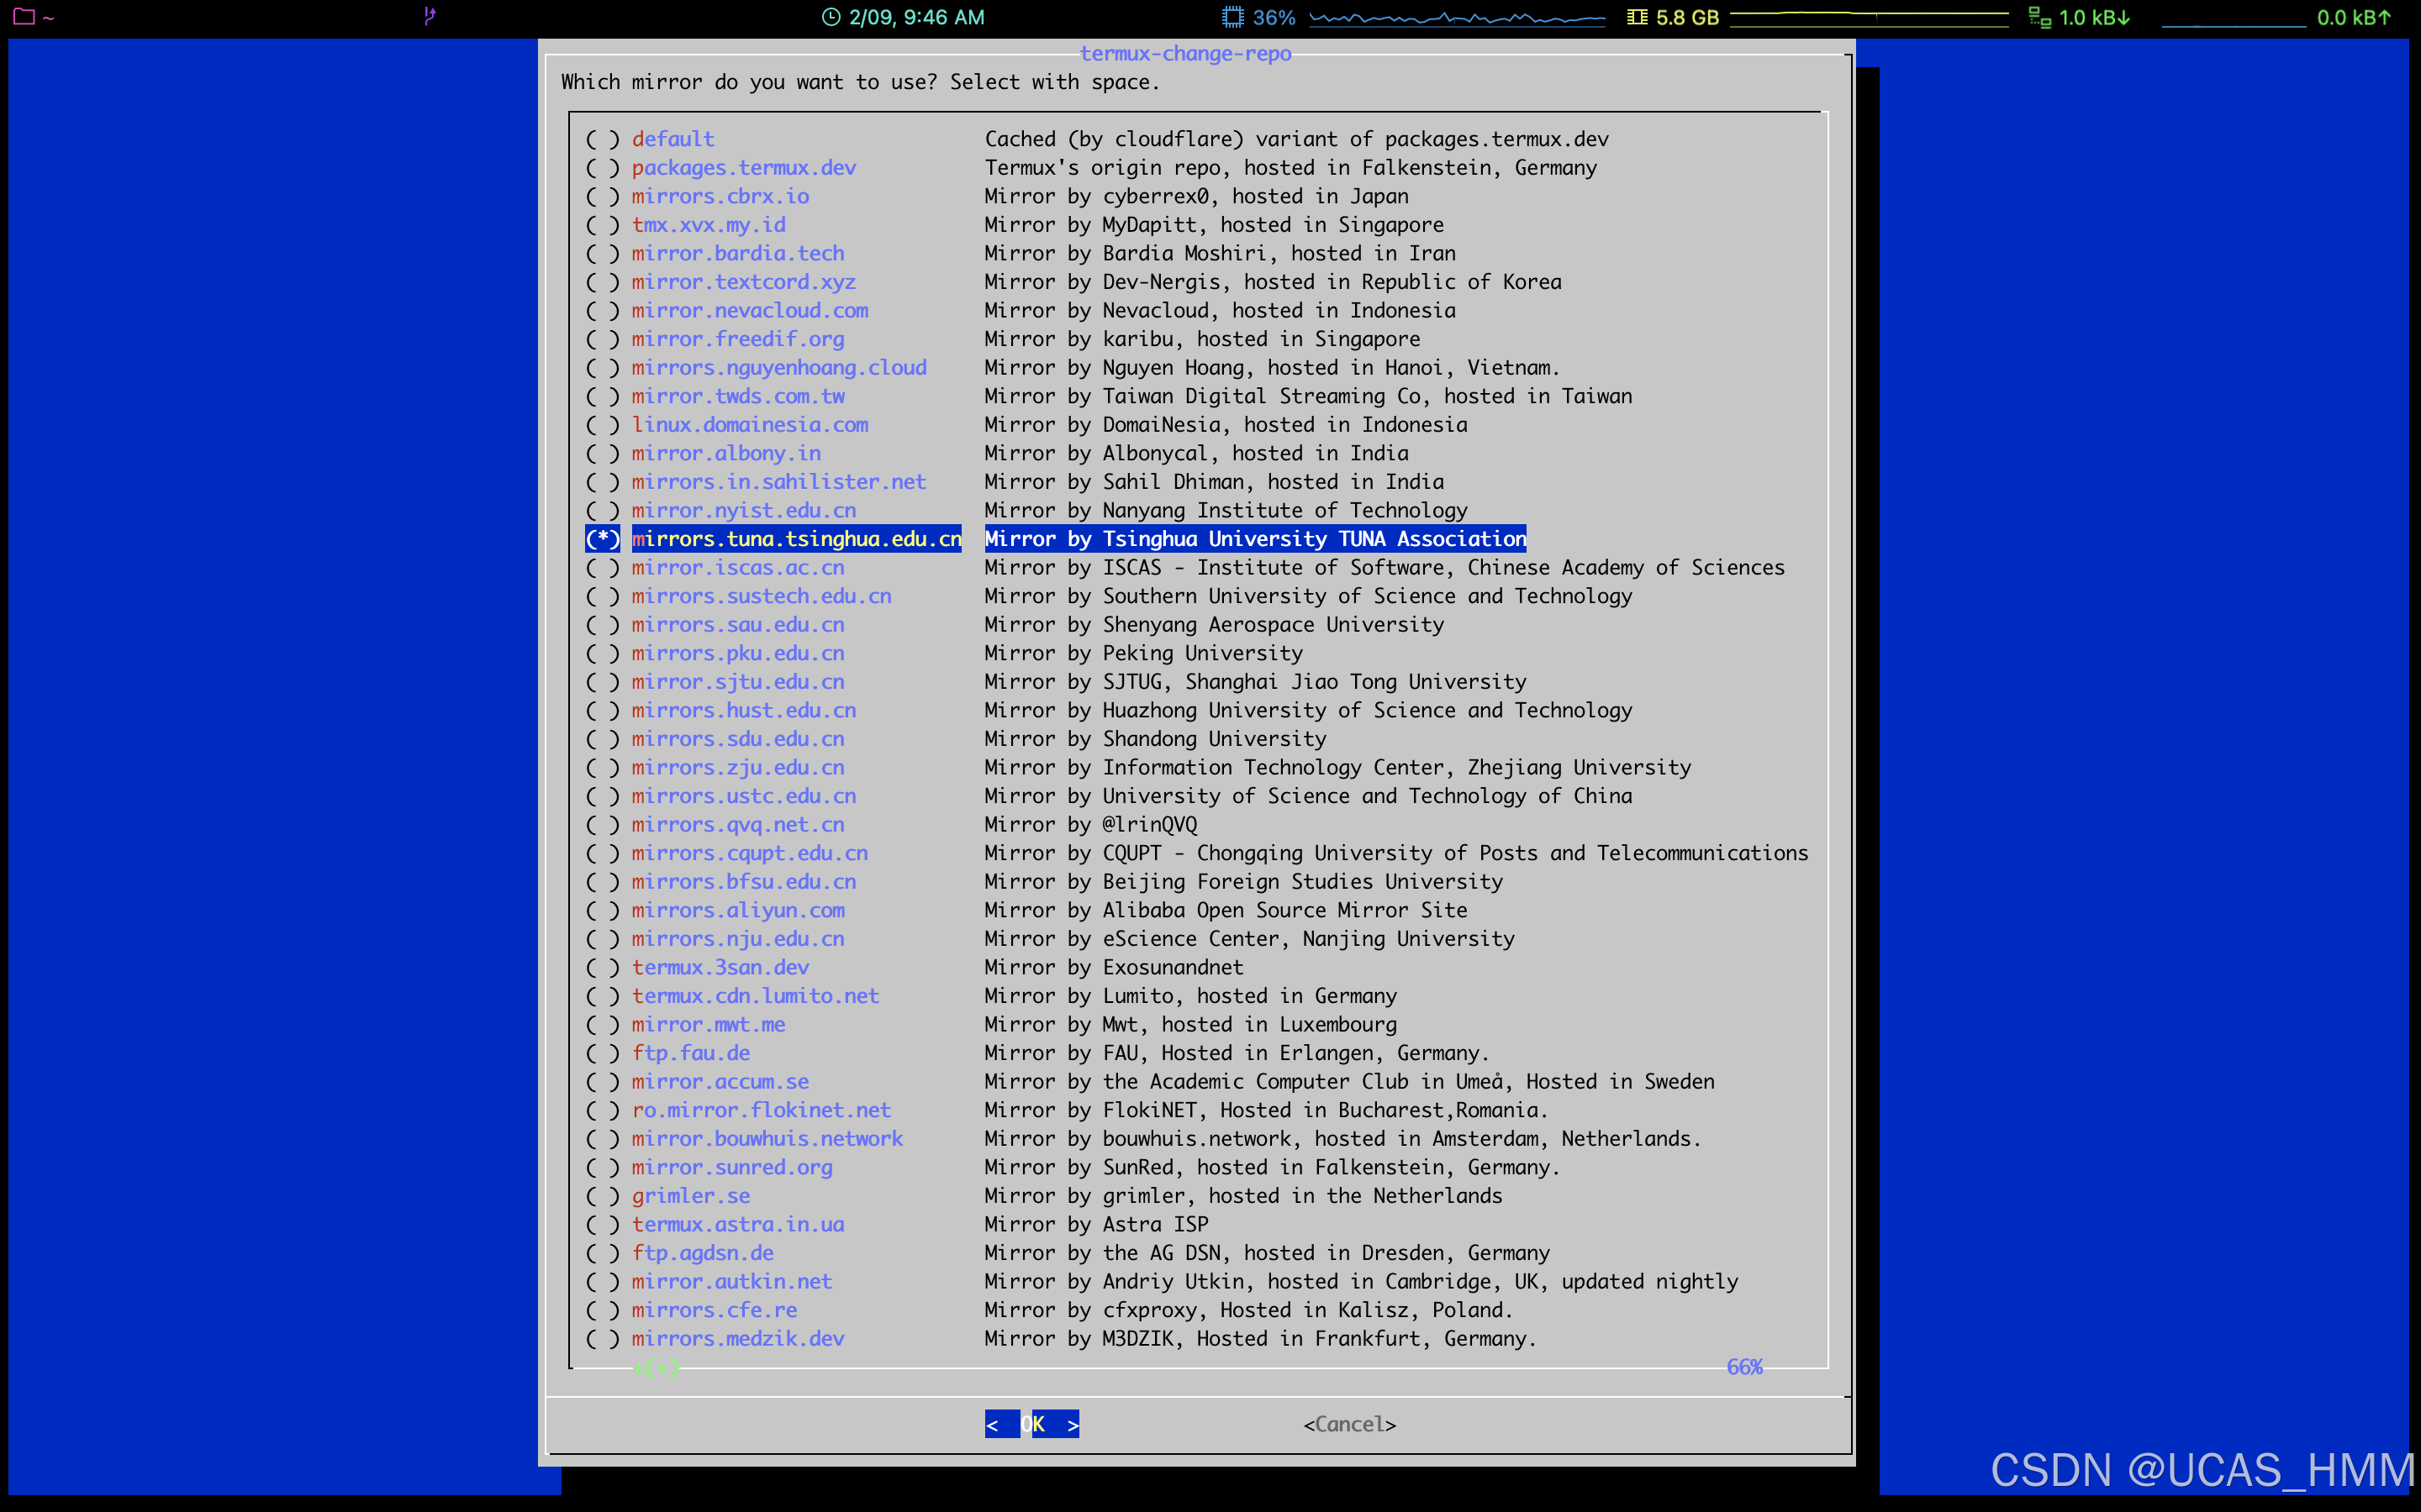Click the download arrow next to 1.0 kB
This screenshot has height=1512, width=2421.
(x=2124, y=17)
